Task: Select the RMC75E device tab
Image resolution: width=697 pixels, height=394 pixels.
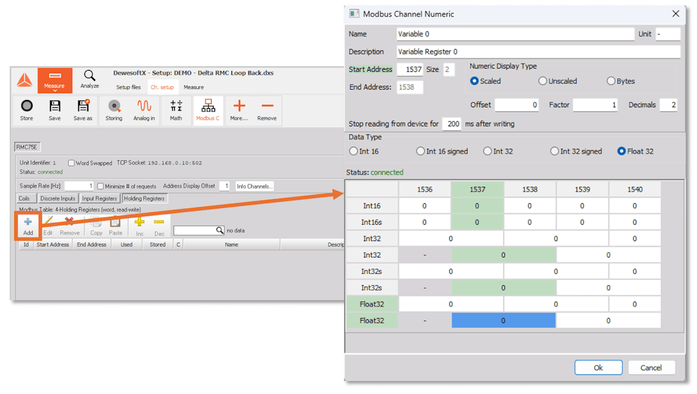Action: (27, 147)
